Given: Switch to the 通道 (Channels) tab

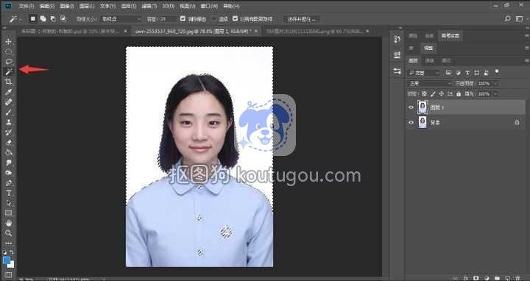Looking at the screenshot, I should pos(429,61).
